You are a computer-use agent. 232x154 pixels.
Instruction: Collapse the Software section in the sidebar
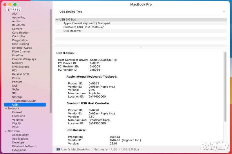(6, 131)
